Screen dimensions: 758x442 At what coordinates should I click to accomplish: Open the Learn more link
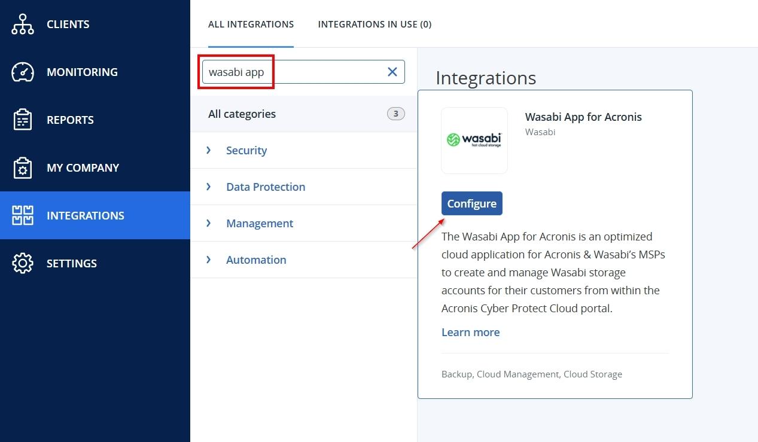coord(470,332)
